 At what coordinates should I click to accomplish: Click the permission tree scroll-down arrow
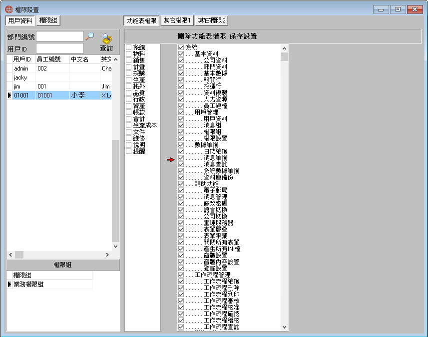click(285, 327)
